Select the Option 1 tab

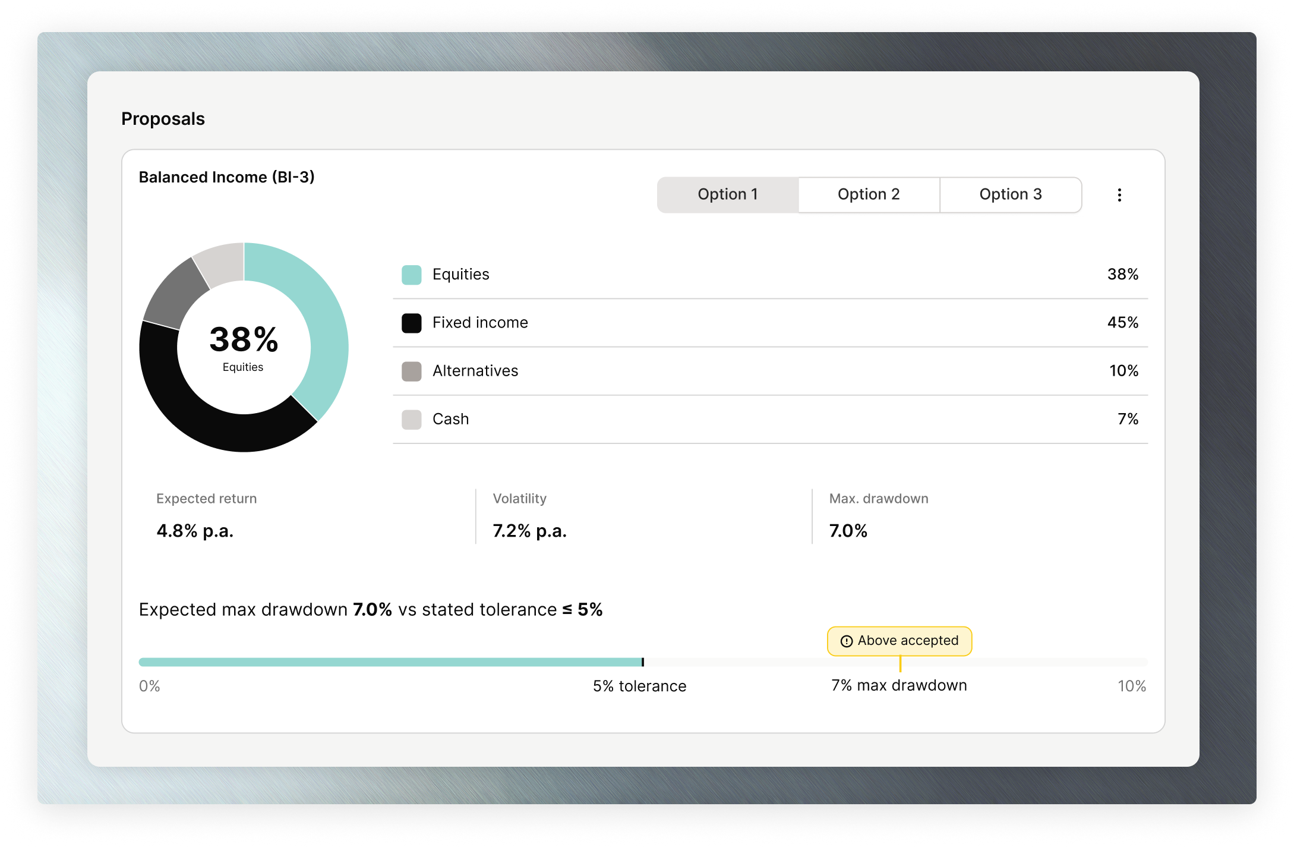728,194
